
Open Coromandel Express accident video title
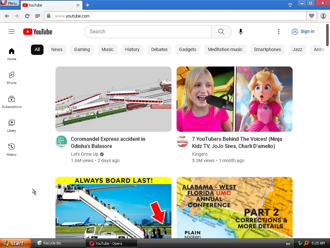[x=108, y=142]
